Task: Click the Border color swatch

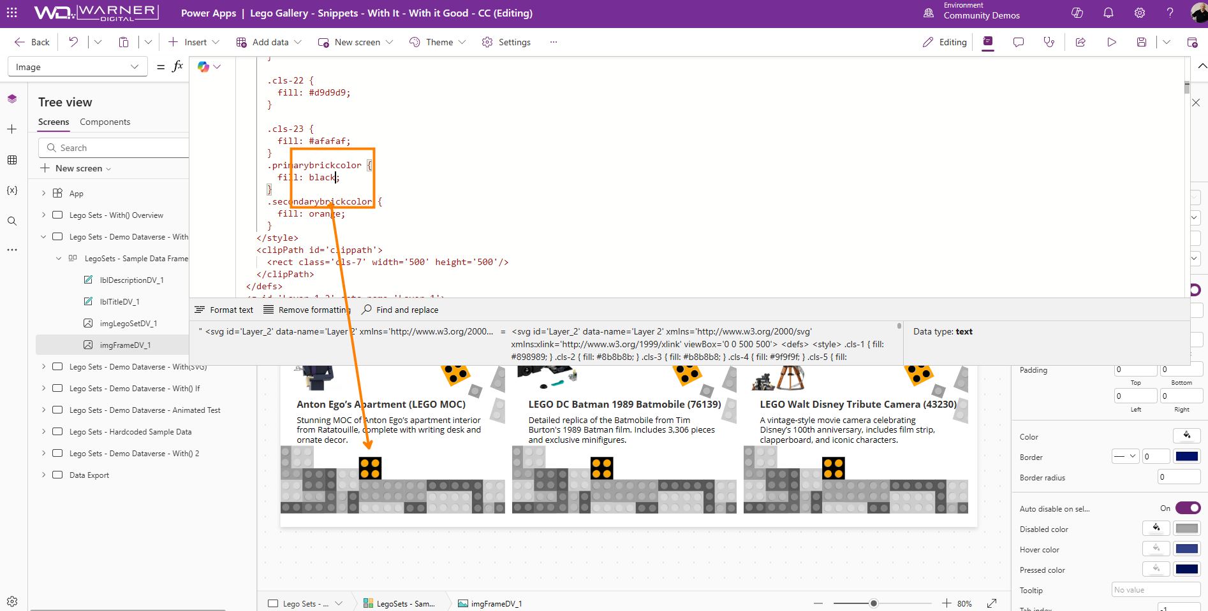Action: point(1187,456)
